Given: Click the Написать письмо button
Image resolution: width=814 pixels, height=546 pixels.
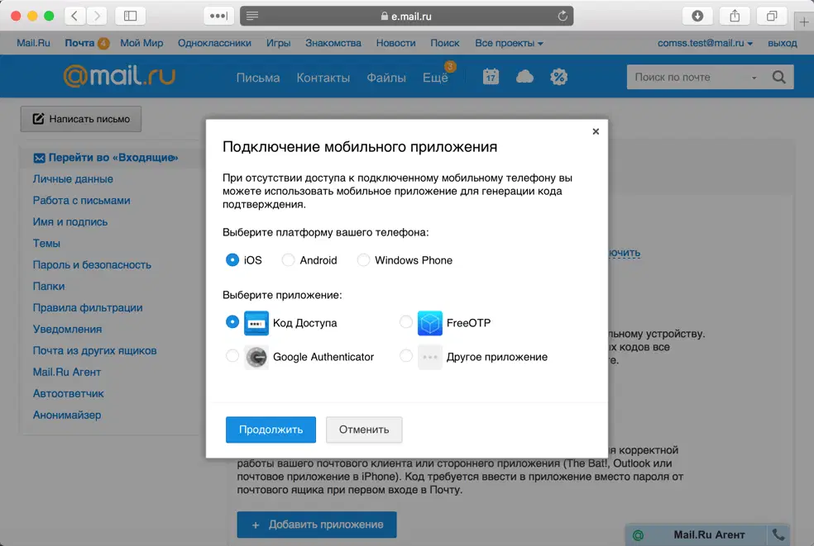Looking at the screenshot, I should [x=81, y=119].
